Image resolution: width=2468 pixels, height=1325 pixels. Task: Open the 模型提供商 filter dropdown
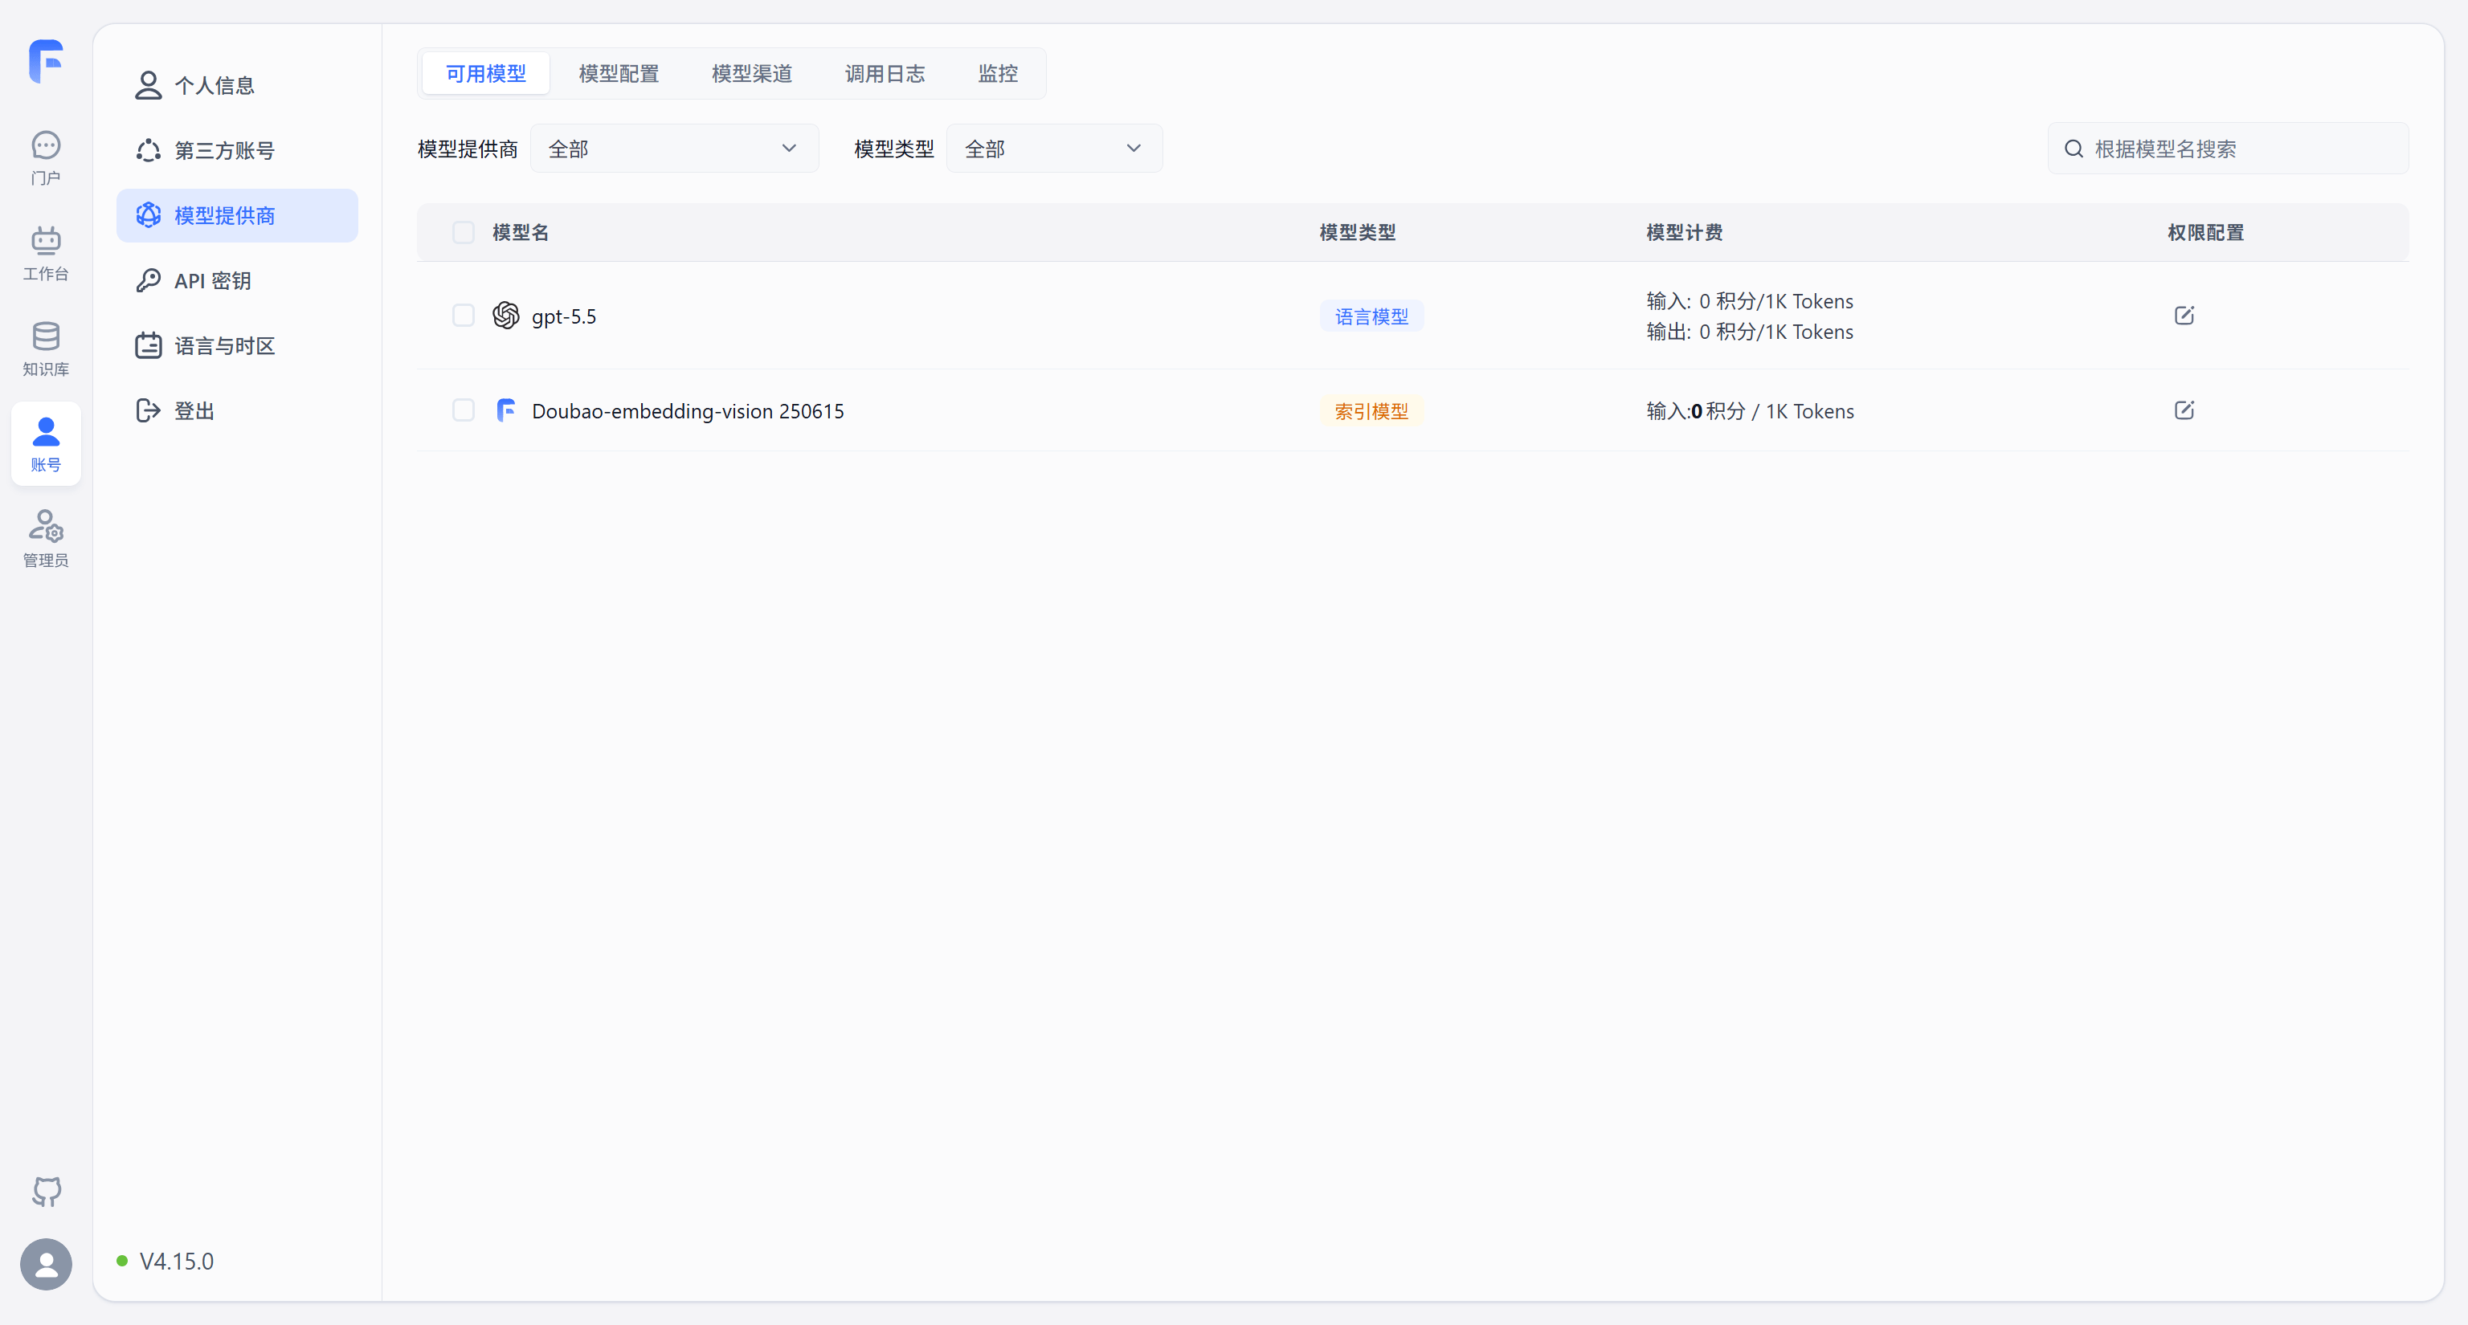tap(675, 149)
